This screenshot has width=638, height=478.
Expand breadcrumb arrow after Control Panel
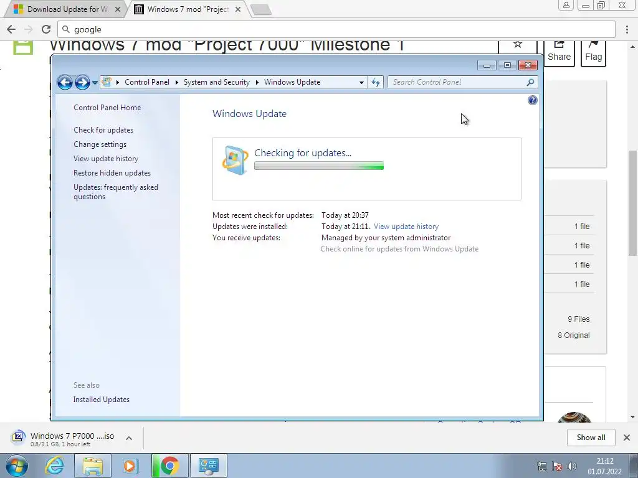176,82
